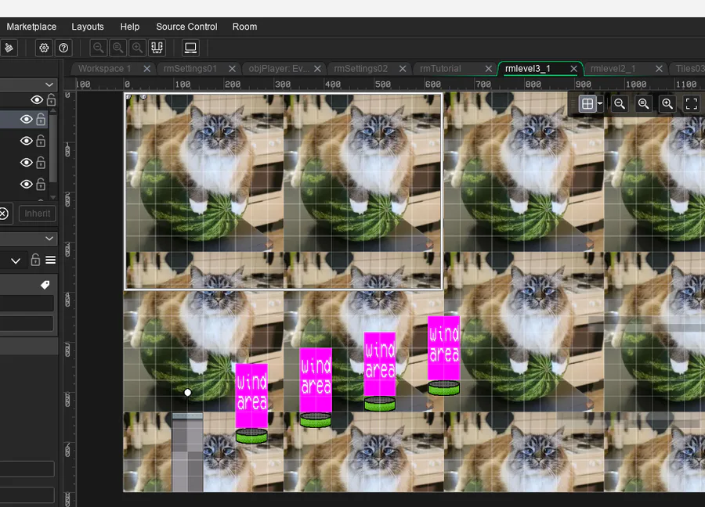The width and height of the screenshot is (705, 507).
Task: Select the grey tile block on canvas
Action: [187, 452]
